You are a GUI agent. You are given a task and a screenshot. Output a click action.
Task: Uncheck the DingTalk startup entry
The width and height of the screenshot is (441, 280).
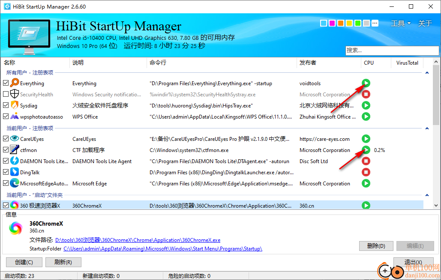6,172
